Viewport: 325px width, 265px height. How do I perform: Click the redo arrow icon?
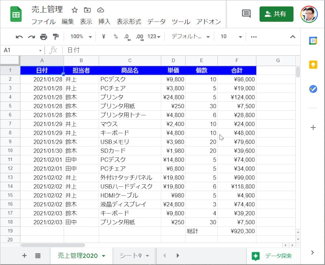[x=31, y=37]
